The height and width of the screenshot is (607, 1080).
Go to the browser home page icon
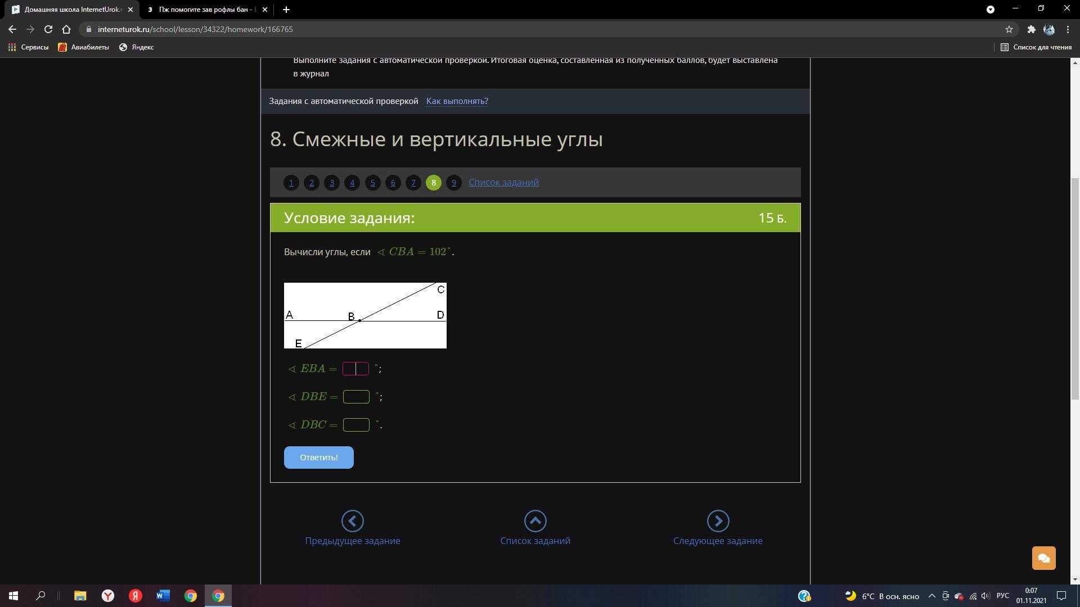pyautogui.click(x=66, y=29)
